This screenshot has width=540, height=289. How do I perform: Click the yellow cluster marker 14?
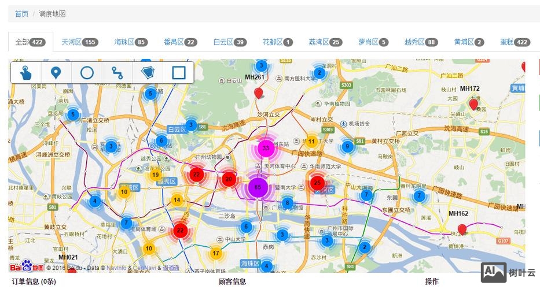point(177,200)
